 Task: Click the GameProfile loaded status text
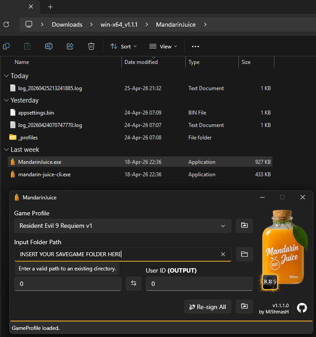35,328
